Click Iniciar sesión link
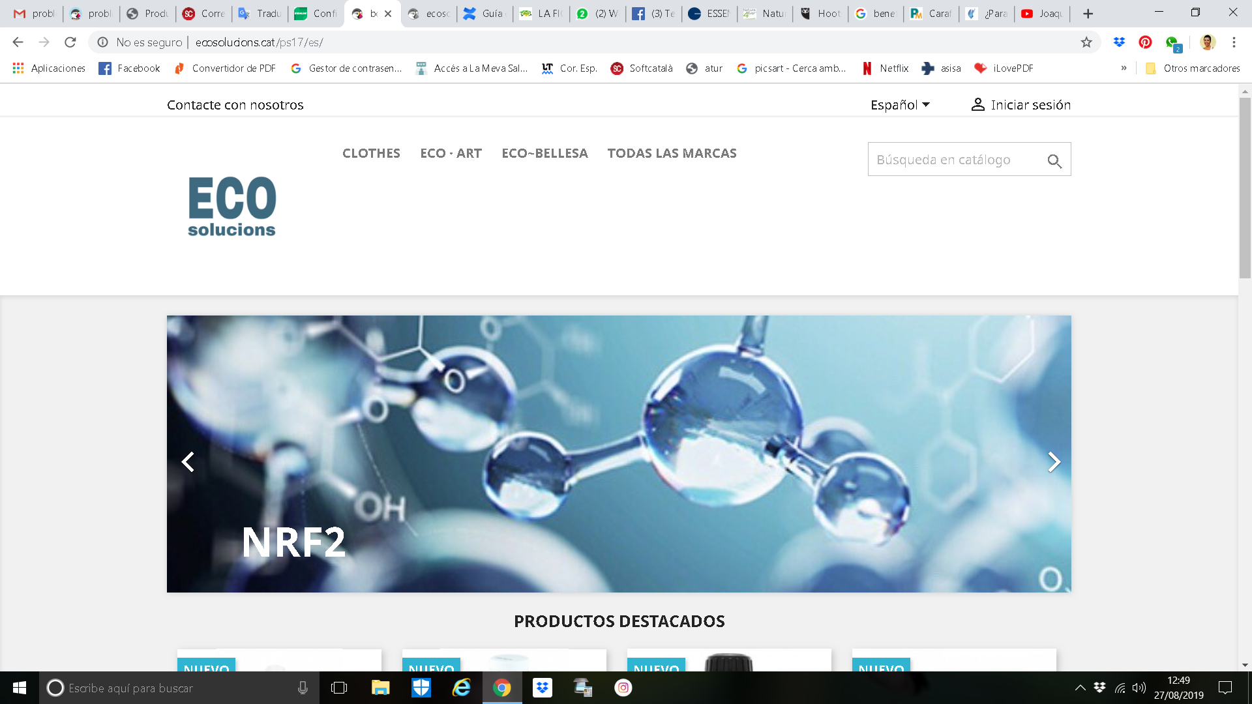 [1021, 105]
